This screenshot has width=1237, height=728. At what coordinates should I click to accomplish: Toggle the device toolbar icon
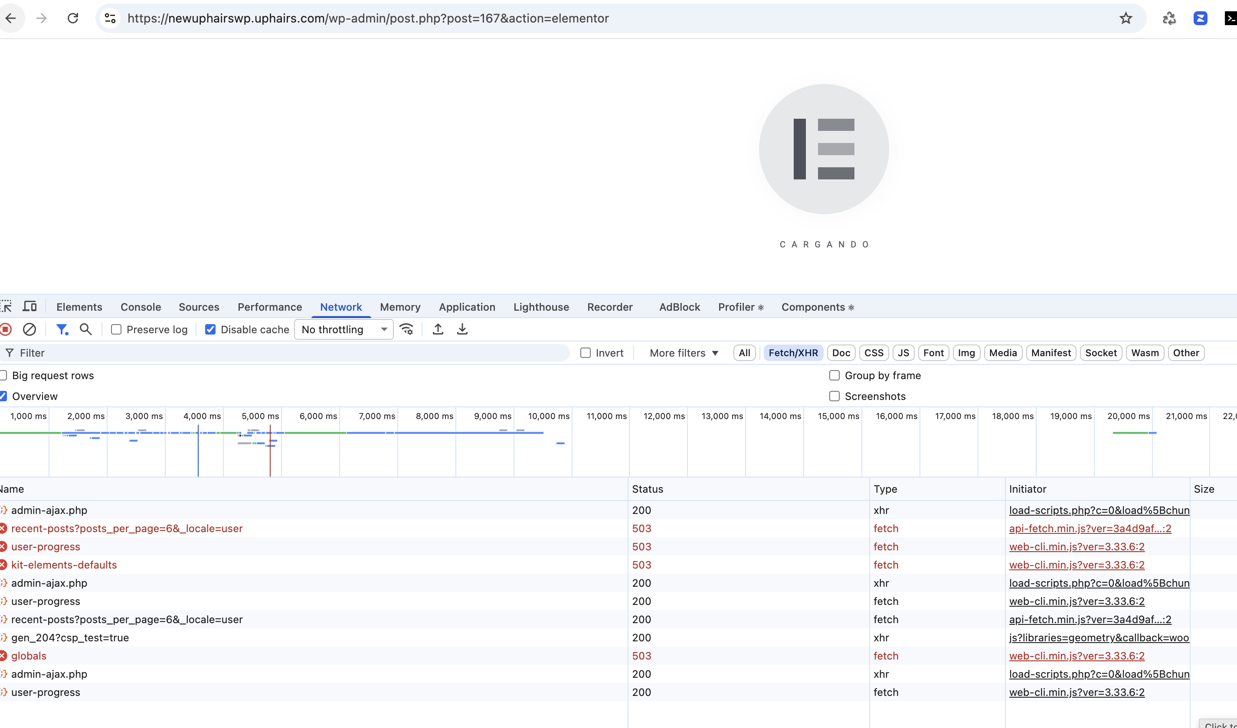point(30,307)
